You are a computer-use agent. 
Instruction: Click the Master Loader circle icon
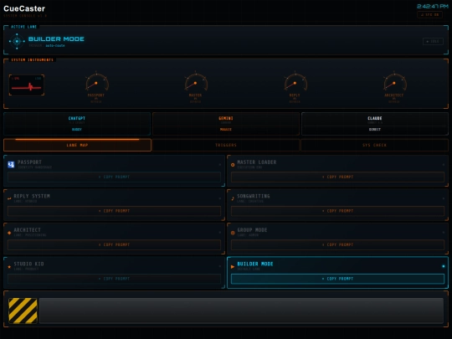point(233,165)
